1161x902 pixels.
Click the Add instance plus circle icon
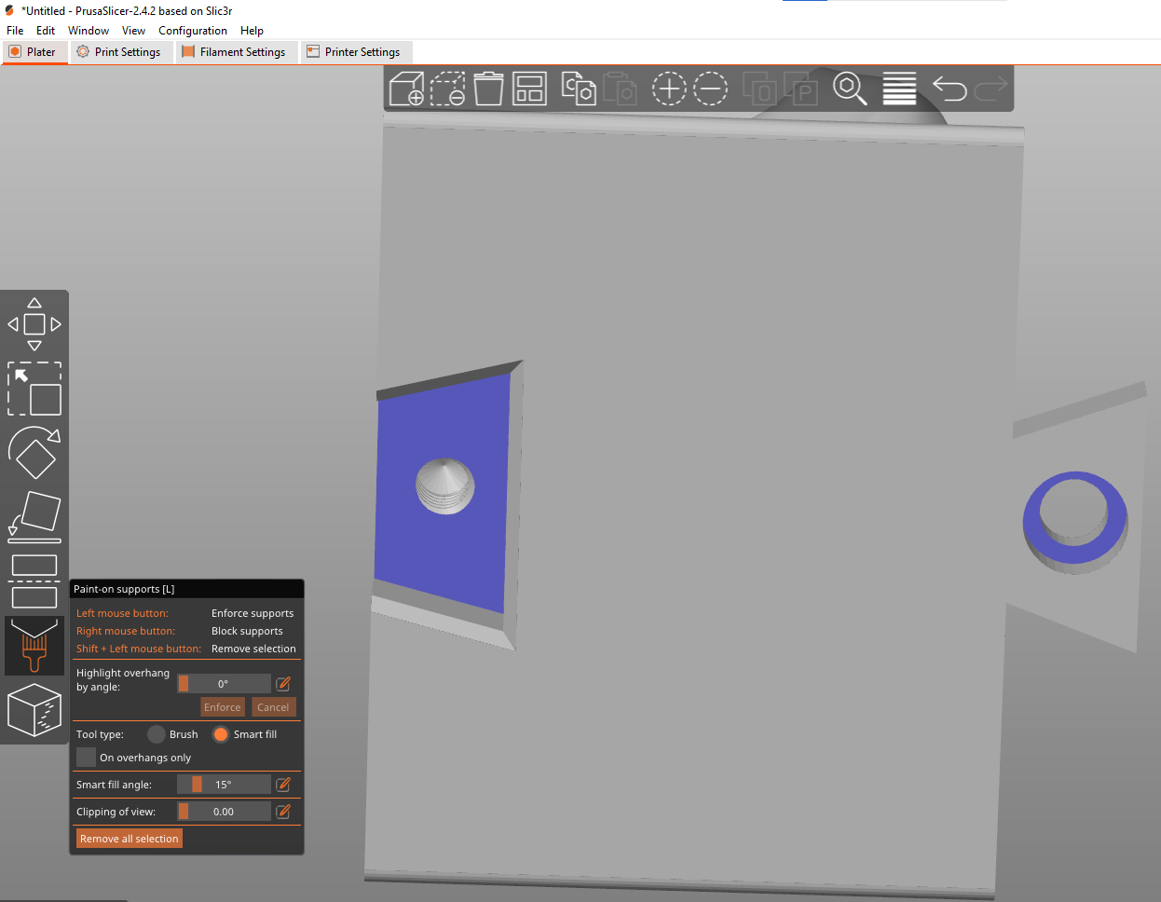coord(669,89)
